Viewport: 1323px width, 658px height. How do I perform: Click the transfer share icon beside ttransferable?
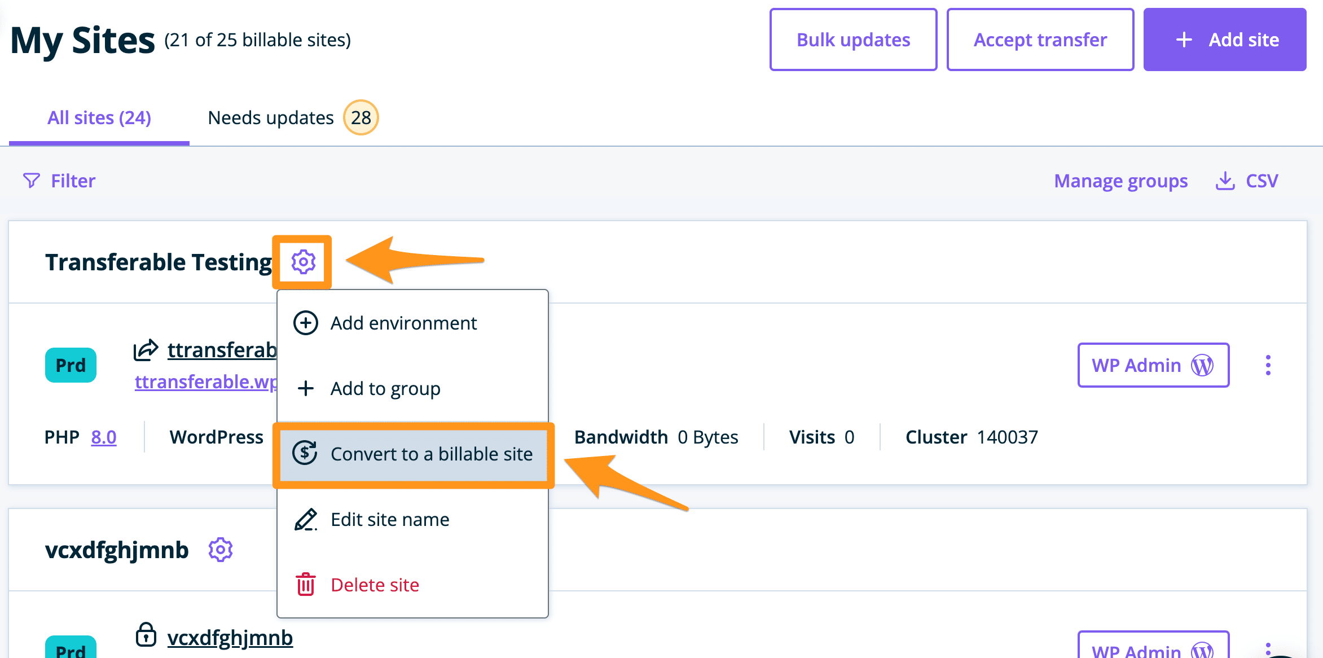(146, 350)
